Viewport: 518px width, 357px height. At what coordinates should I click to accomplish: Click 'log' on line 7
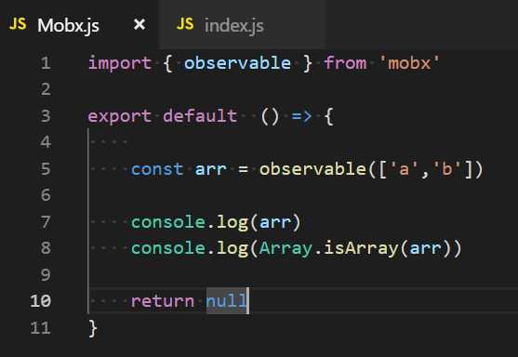pos(232,222)
